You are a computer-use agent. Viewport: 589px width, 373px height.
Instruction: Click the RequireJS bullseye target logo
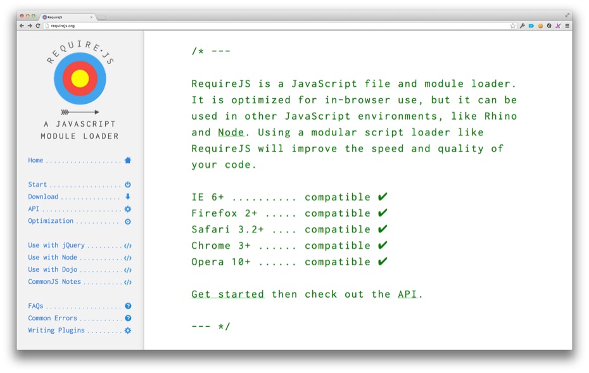point(80,79)
